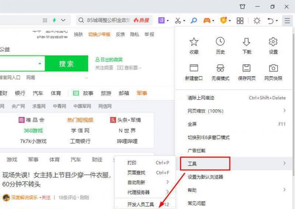
Task: Click the 热搜 hot search flame icon
Action: coord(141,20)
